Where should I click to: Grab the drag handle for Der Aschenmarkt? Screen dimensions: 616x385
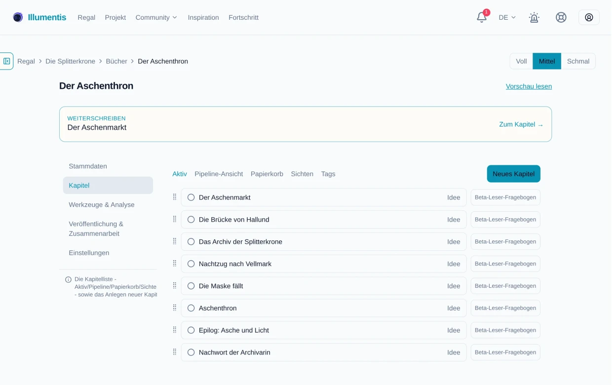(x=174, y=197)
